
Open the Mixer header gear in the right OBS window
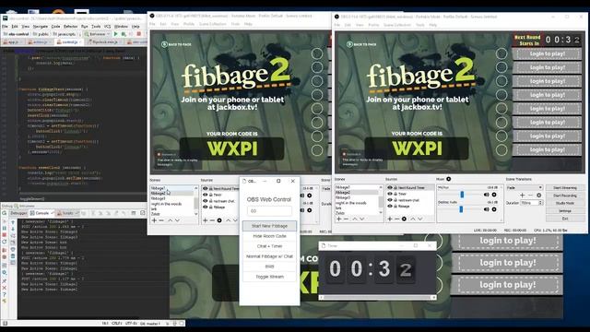click(x=449, y=179)
